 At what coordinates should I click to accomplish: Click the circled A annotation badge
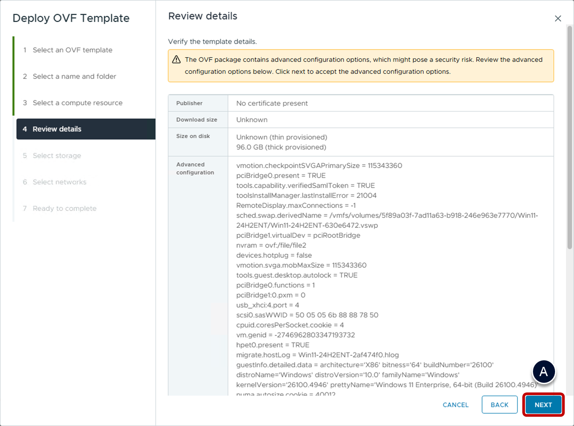tap(543, 372)
